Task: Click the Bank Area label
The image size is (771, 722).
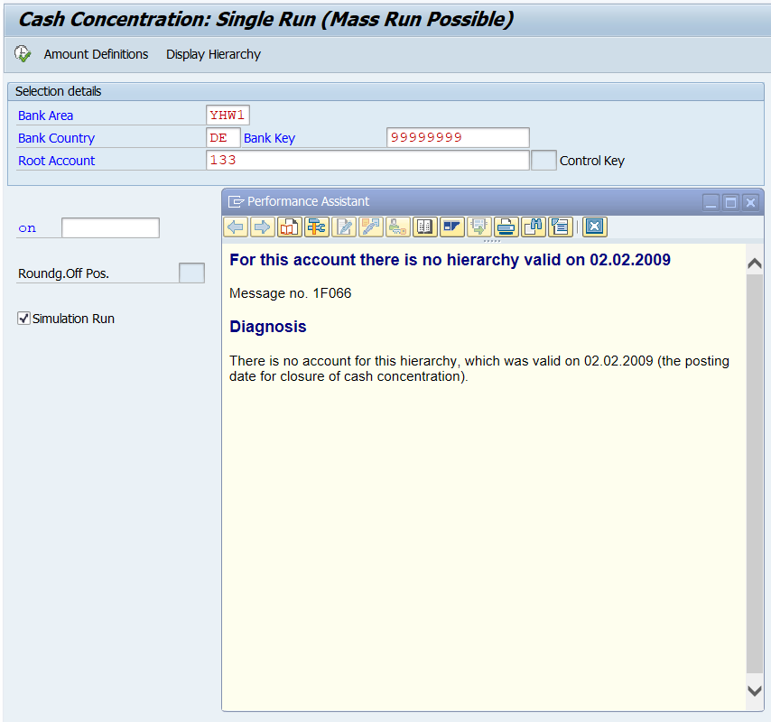Action: (46, 116)
